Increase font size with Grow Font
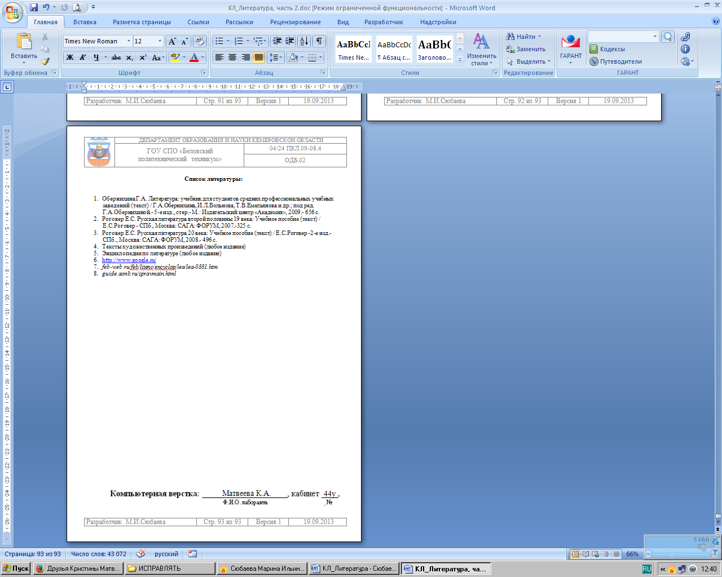The image size is (722, 577). tap(173, 41)
